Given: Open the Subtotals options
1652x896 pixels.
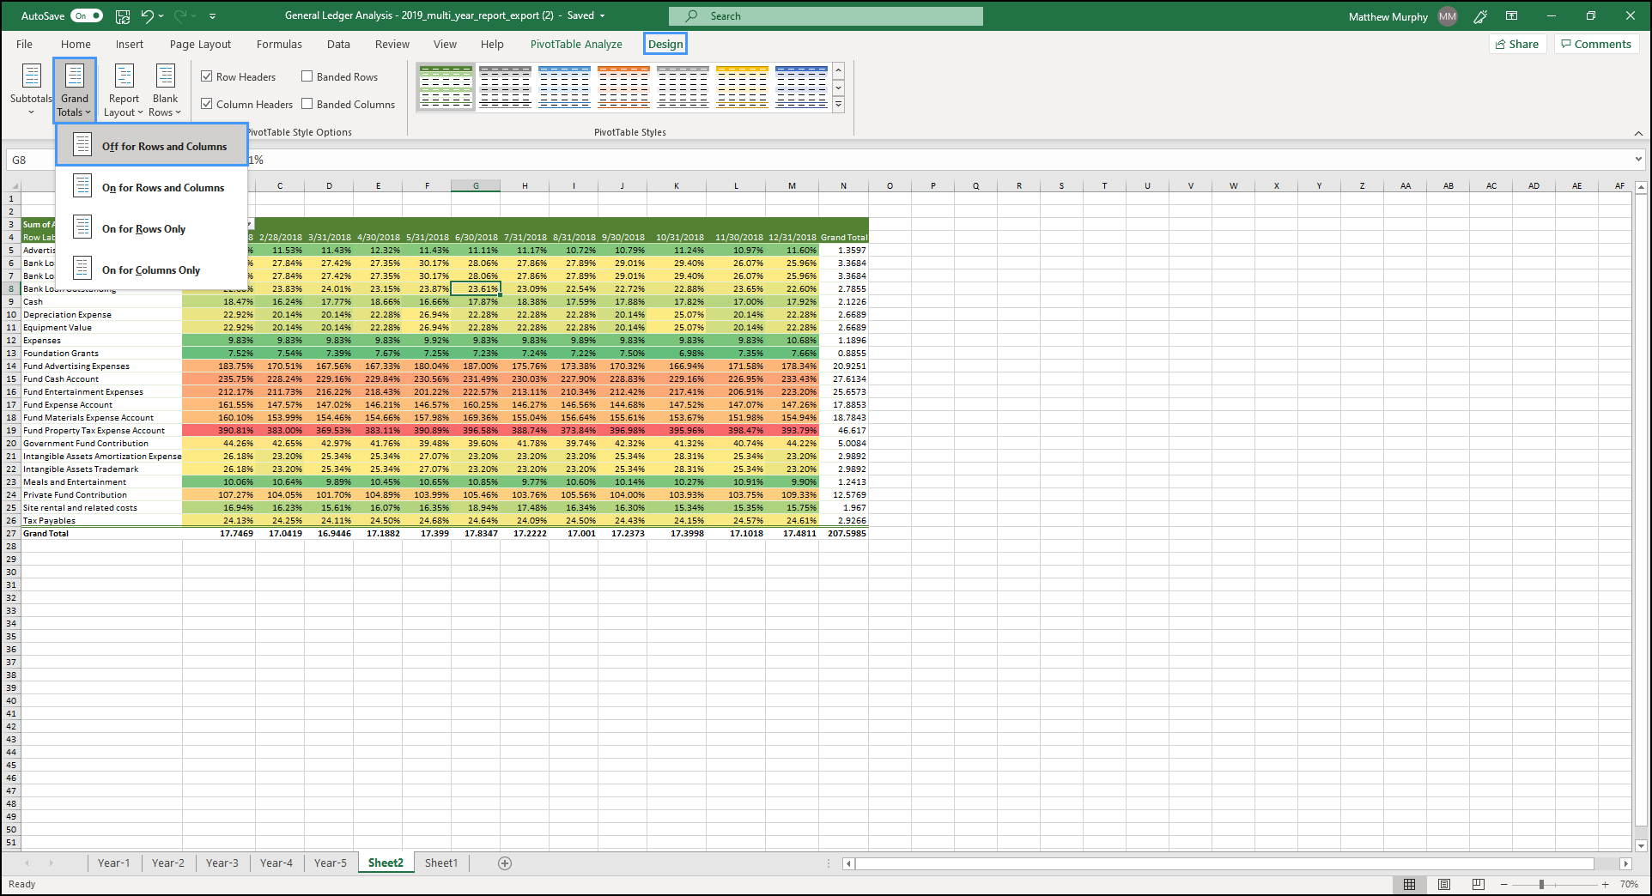Looking at the screenshot, I should click(31, 88).
